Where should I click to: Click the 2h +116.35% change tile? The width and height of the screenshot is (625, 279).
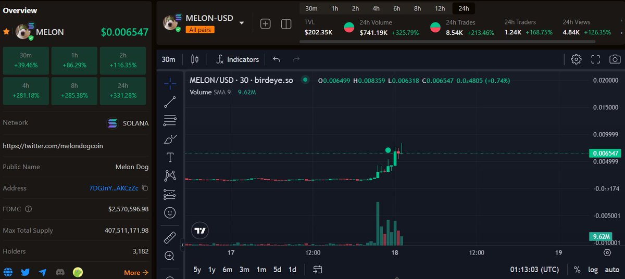pos(123,61)
